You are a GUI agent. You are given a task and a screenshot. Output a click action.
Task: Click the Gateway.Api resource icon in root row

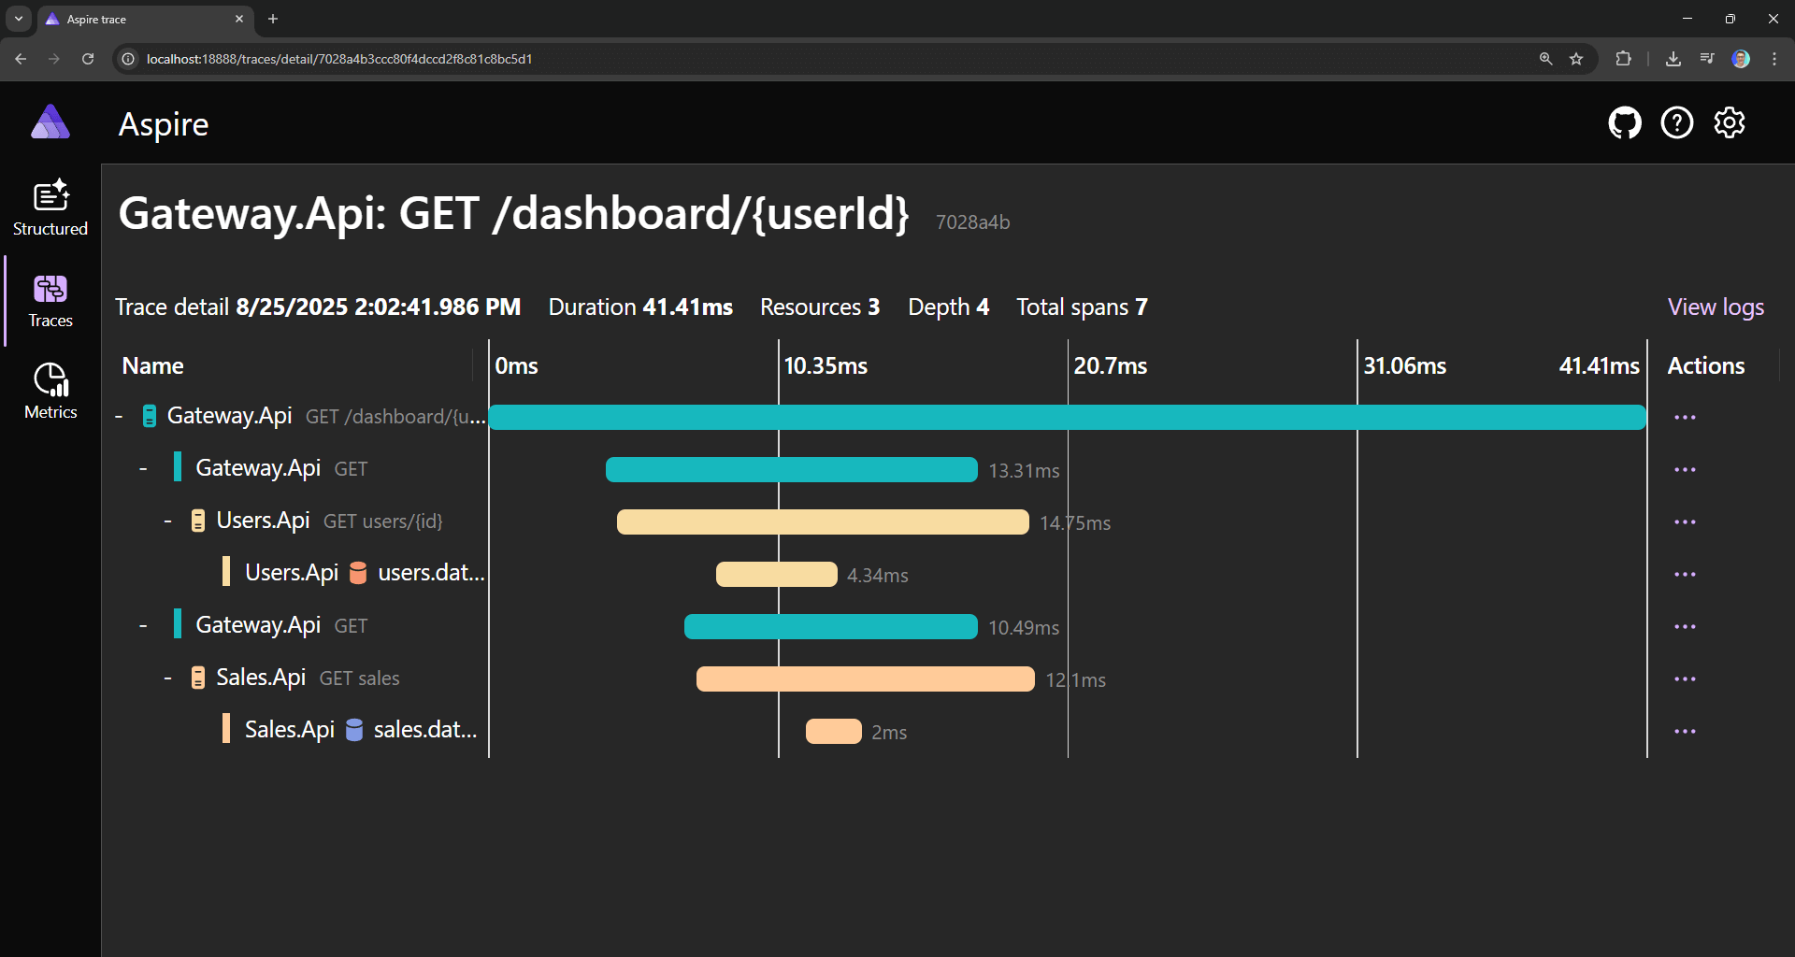[x=149, y=417]
